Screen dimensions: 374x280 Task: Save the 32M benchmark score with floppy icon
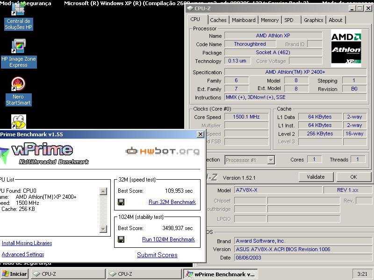coord(121,202)
